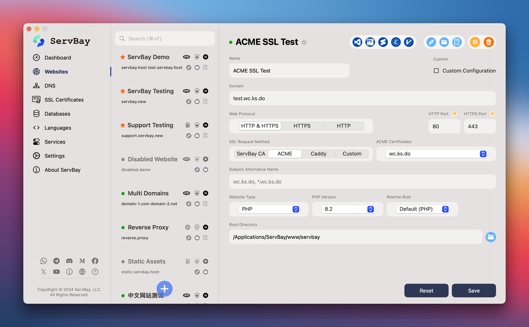Click the help question mark icon
The width and height of the screenshot is (529, 327).
pos(95,272)
